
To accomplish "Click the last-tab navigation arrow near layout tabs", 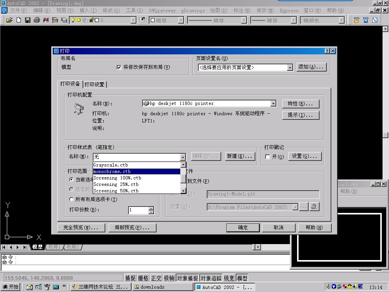I will click(25, 247).
